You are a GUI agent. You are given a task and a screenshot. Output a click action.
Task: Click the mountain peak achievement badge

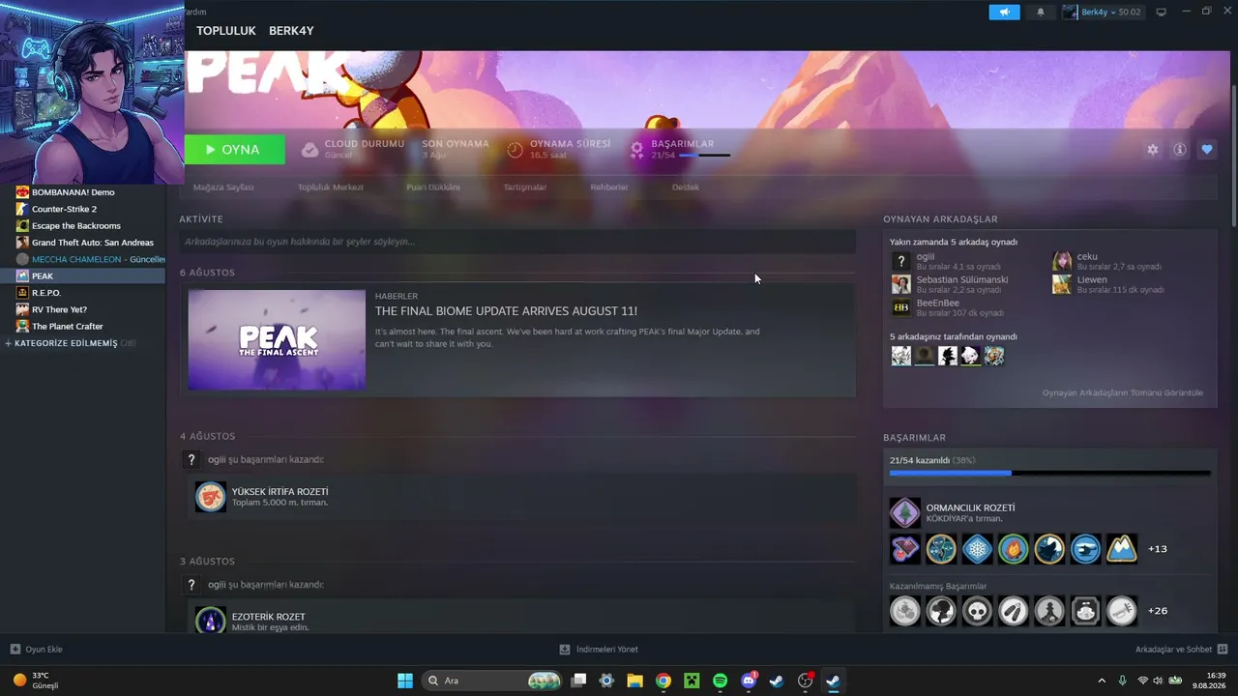pyautogui.click(x=1122, y=549)
